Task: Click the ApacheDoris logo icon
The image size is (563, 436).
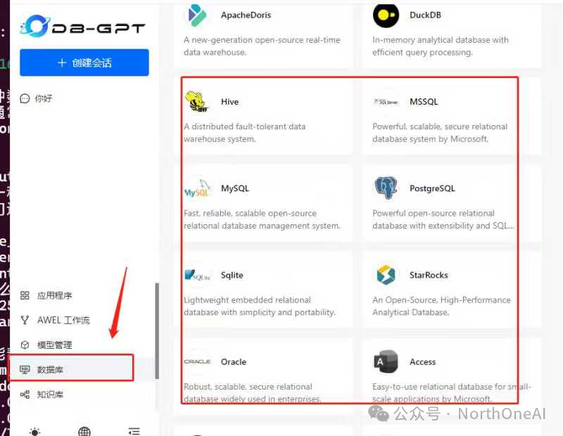Action: pyautogui.click(x=197, y=15)
